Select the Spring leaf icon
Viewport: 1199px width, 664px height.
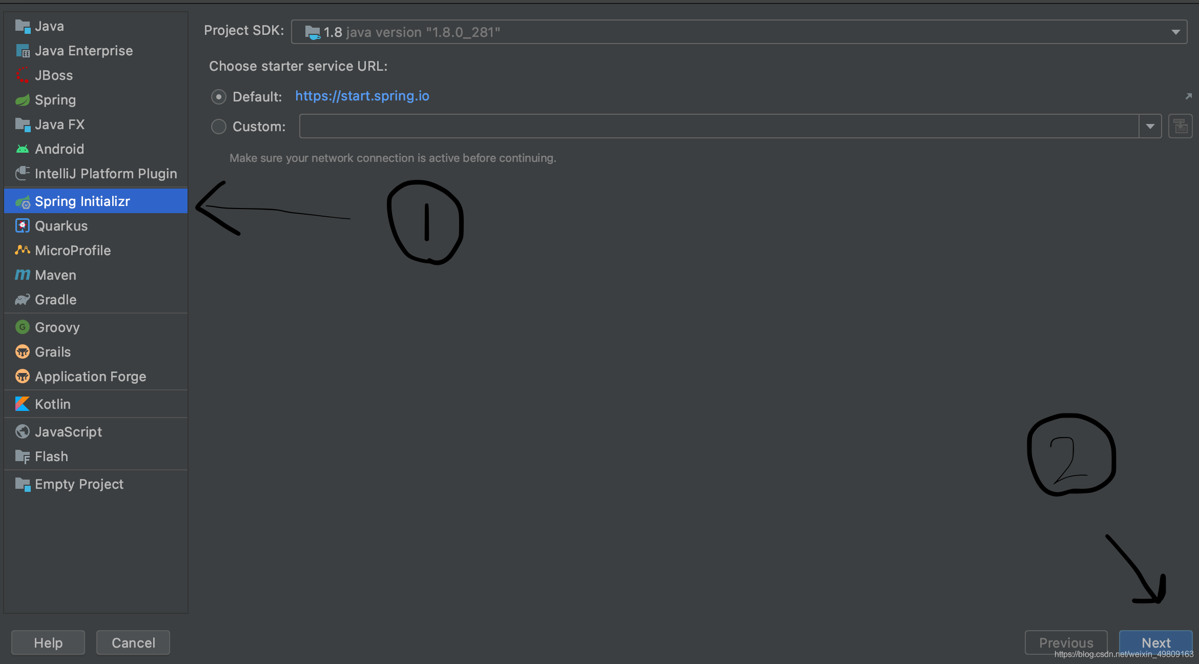[x=23, y=100]
